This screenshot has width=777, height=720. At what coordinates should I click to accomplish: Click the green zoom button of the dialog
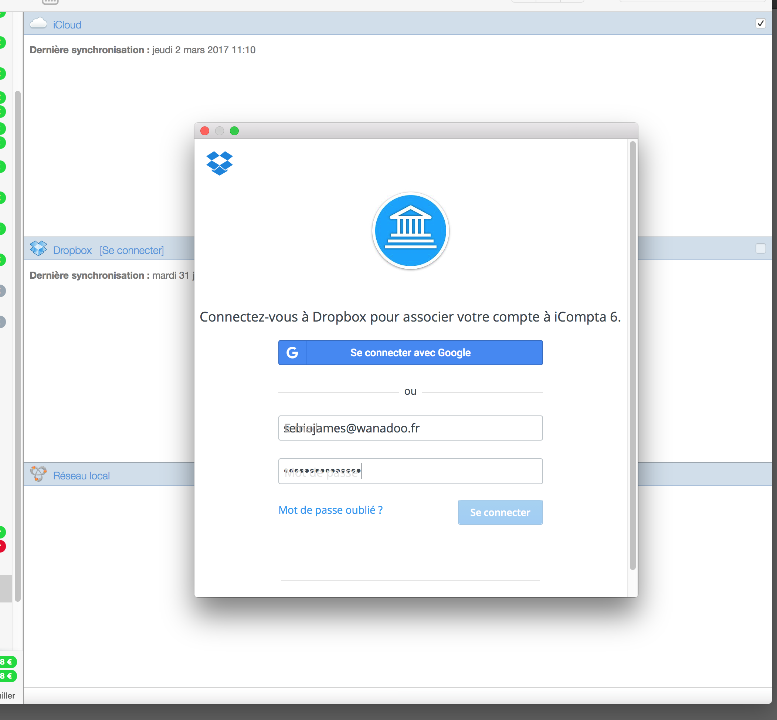234,131
